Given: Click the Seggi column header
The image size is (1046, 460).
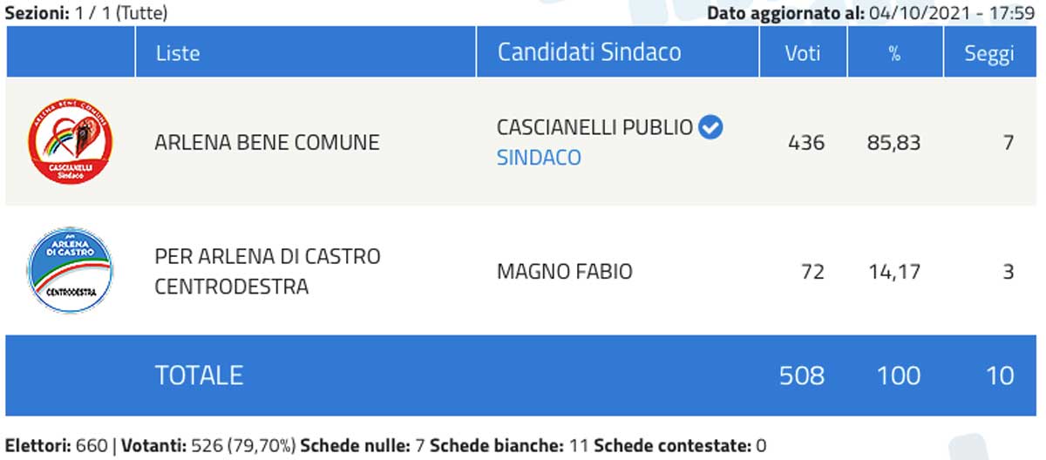Looking at the screenshot, I should tap(988, 53).
